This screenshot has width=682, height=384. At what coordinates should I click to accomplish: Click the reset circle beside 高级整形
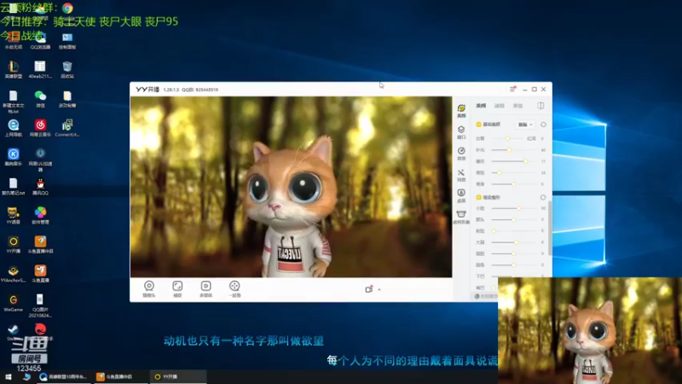[543, 197]
